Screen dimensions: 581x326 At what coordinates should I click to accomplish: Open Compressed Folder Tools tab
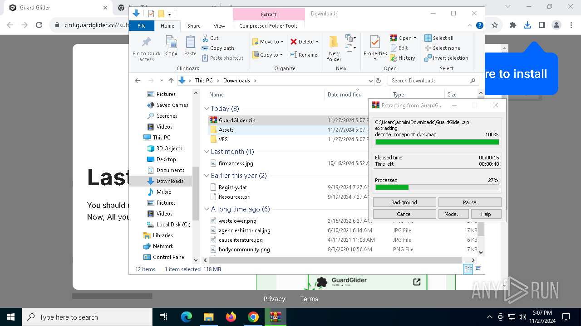coord(268,26)
